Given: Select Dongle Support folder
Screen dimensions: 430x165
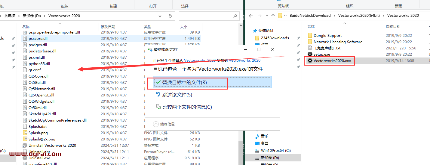Looking at the screenshot, I should point(327,35).
